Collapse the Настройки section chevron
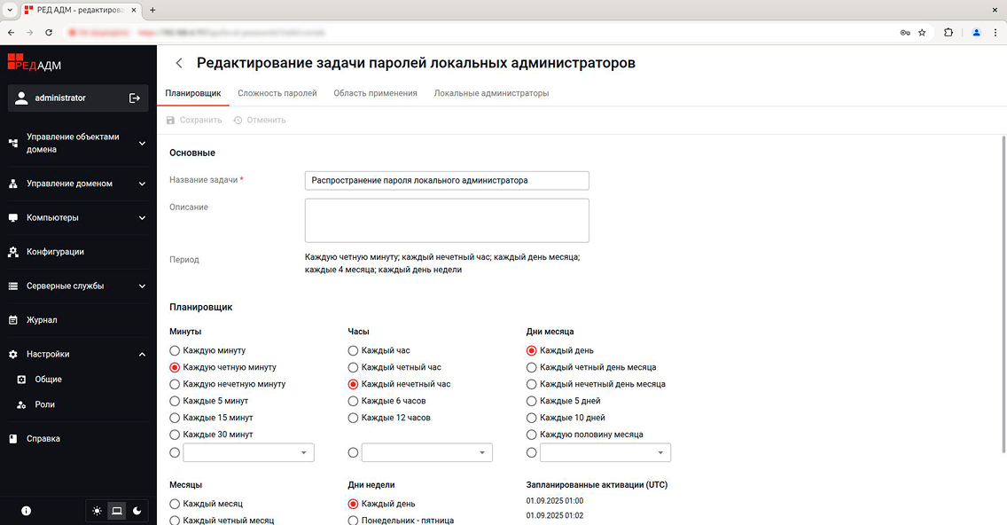Image resolution: width=1007 pixels, height=525 pixels. pyautogui.click(x=142, y=354)
